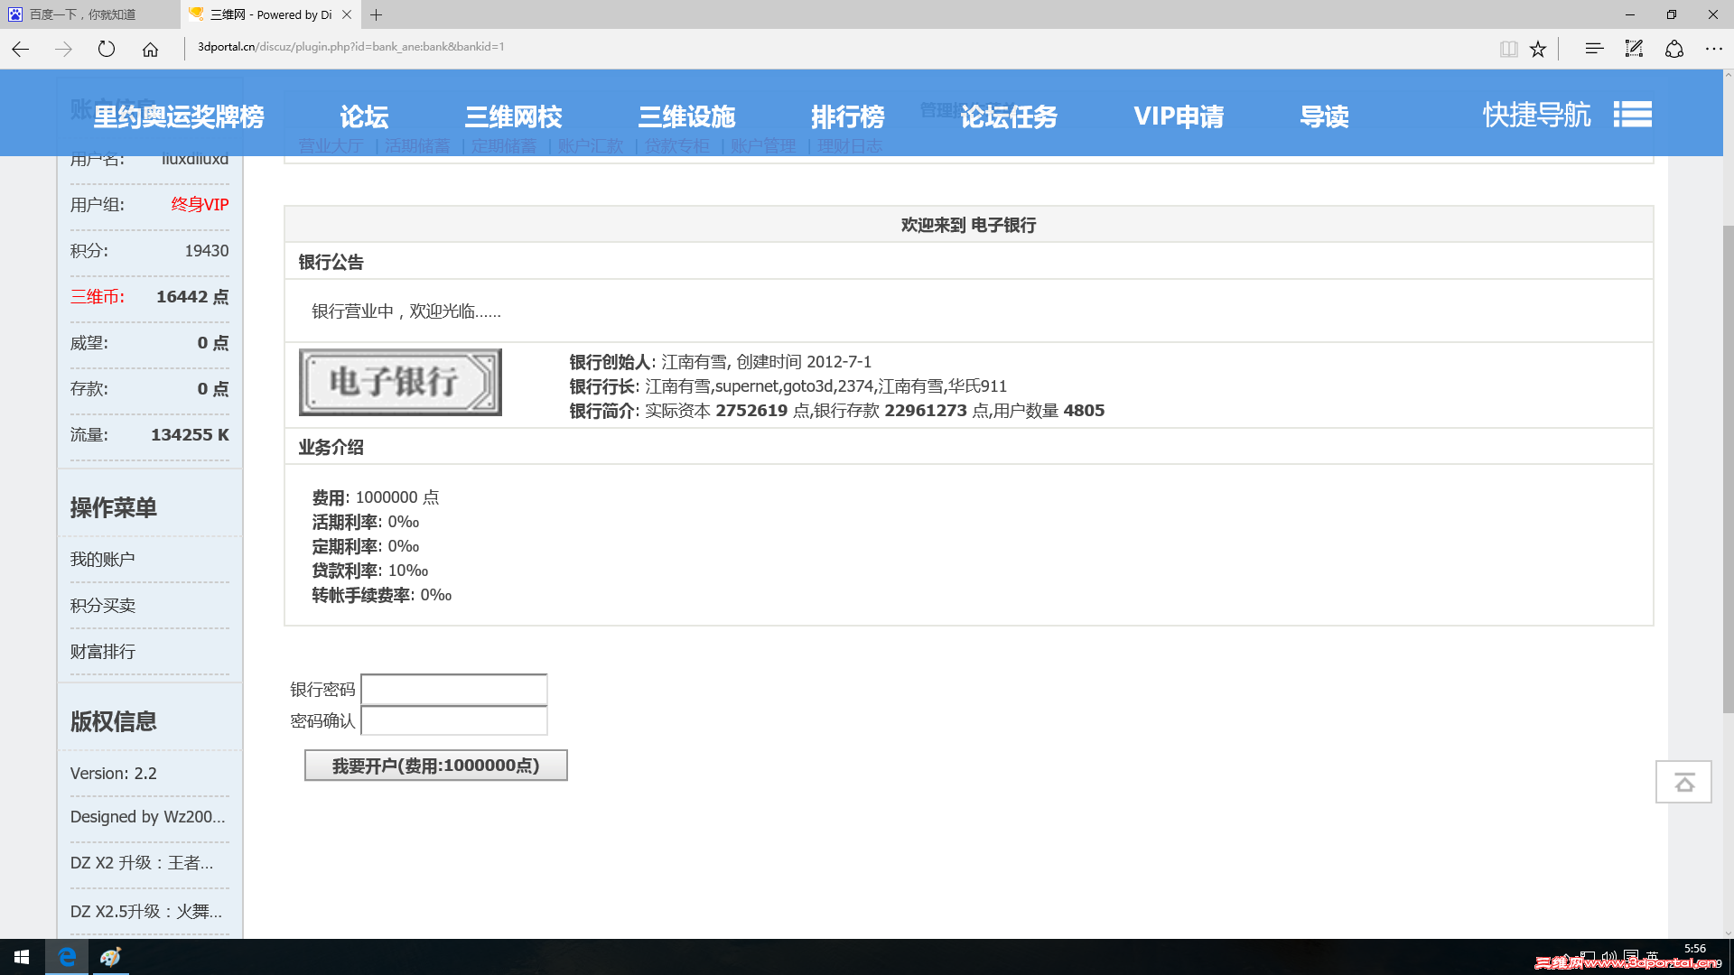Open the 快捷导航 menu
The image size is (1734, 975).
[1535, 116]
